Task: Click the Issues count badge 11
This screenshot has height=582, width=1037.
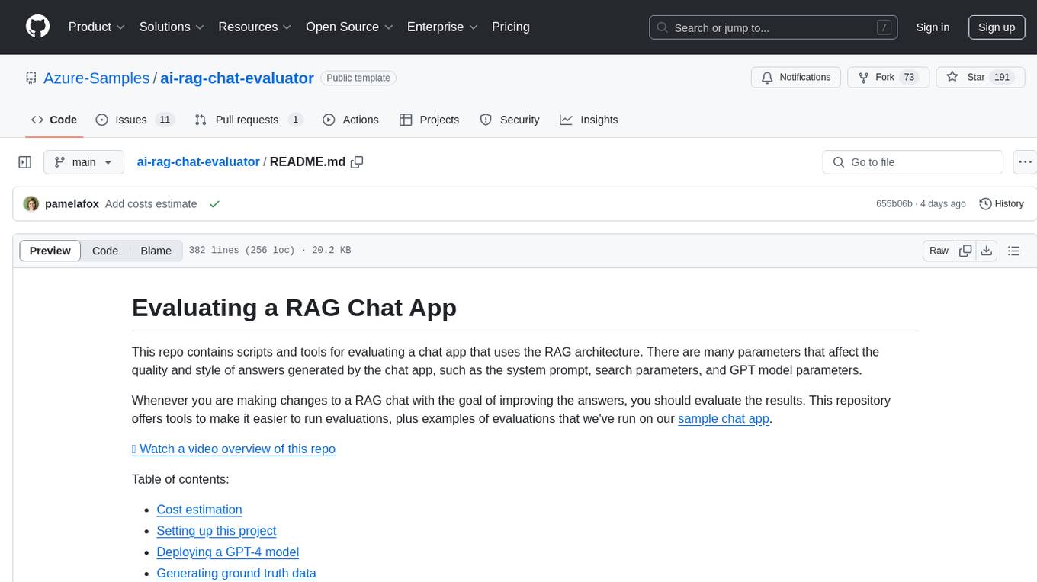Action: [x=165, y=120]
